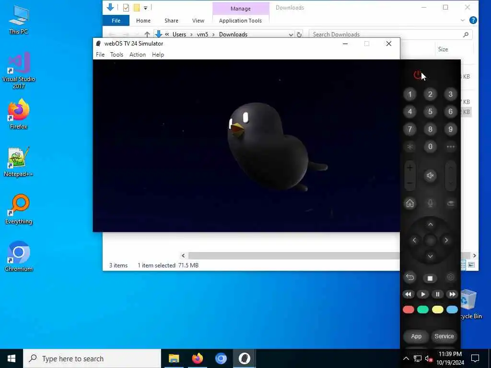Open the Explorer Help question icon
The width and height of the screenshot is (491, 368).
tap(473, 20)
